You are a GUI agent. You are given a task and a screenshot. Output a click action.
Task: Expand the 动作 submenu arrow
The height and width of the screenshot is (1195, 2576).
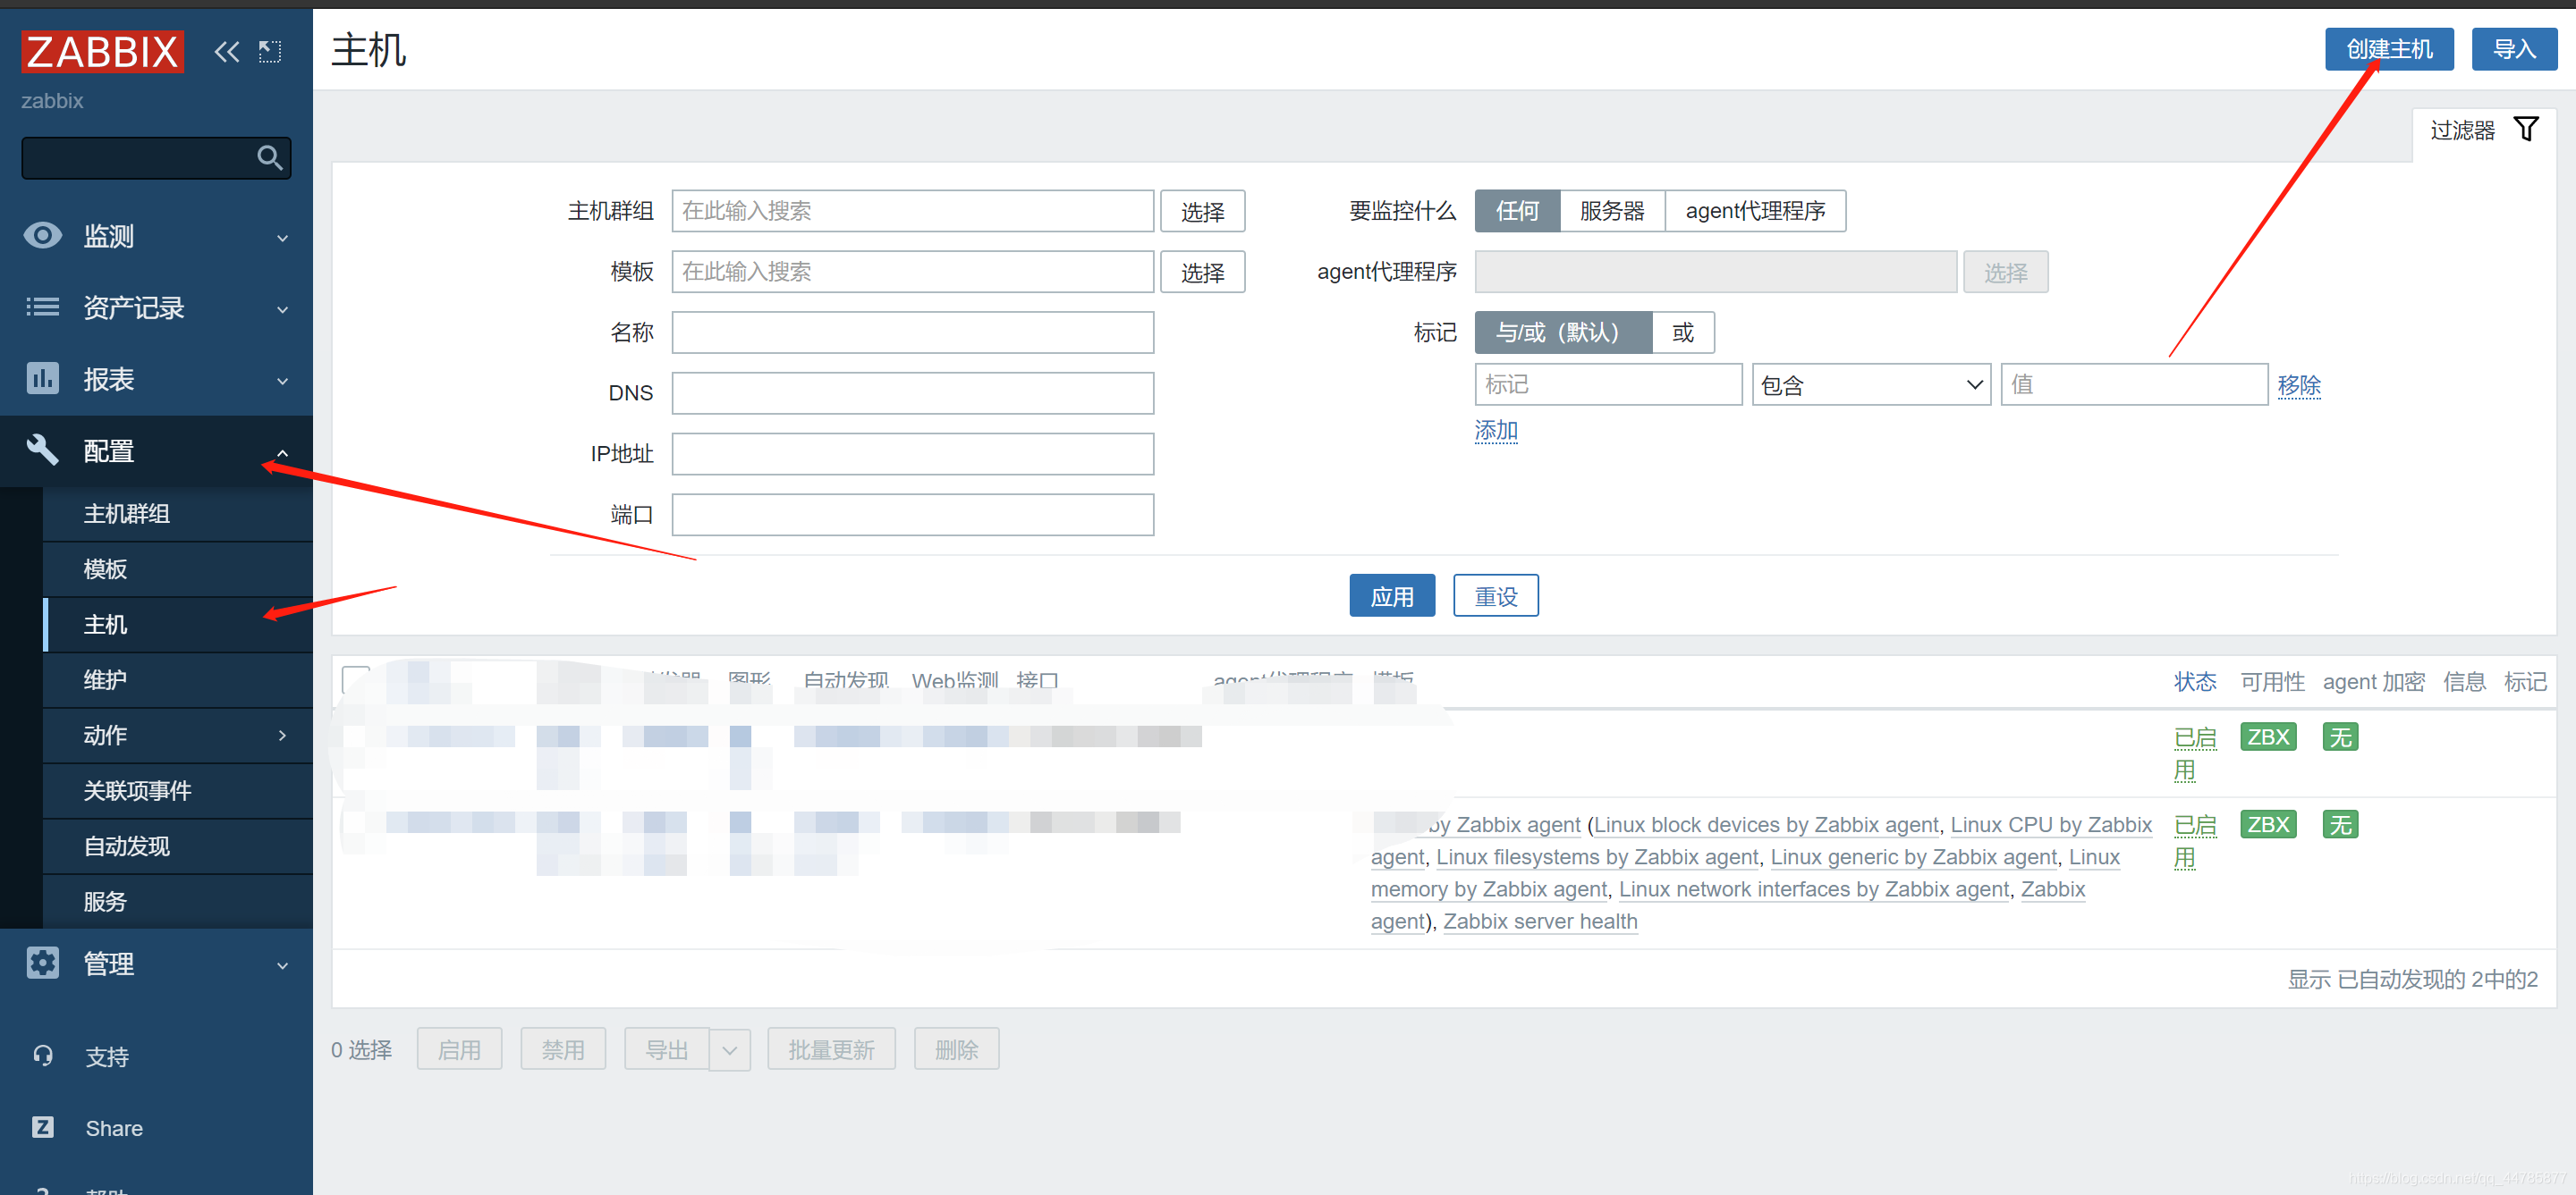(x=282, y=736)
